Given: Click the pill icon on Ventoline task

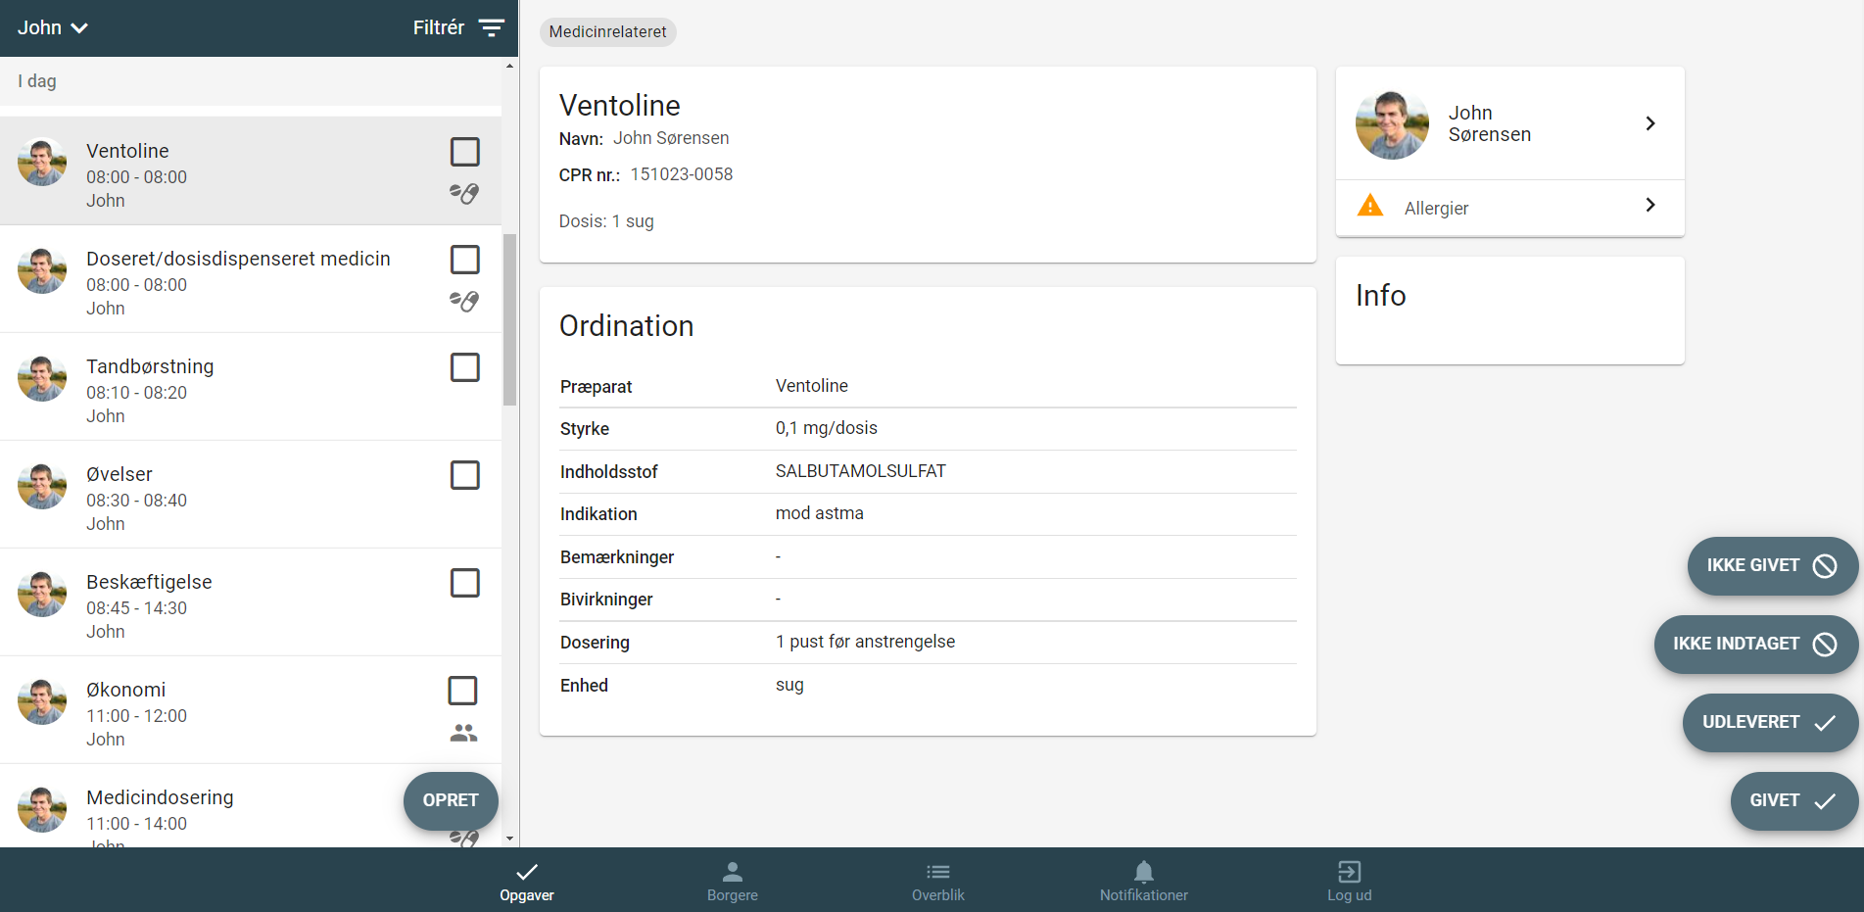Looking at the screenshot, I should click(464, 193).
